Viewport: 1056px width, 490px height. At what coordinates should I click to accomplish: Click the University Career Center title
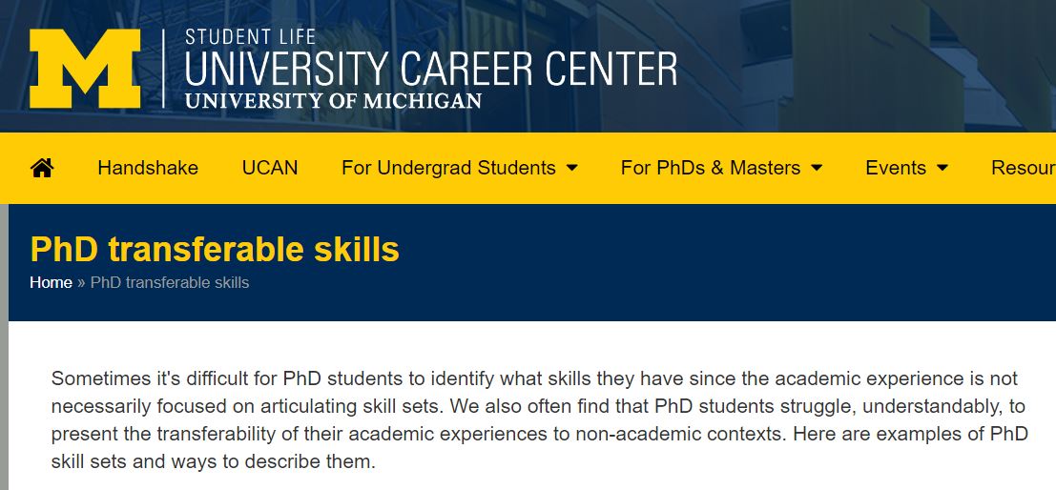[430, 70]
